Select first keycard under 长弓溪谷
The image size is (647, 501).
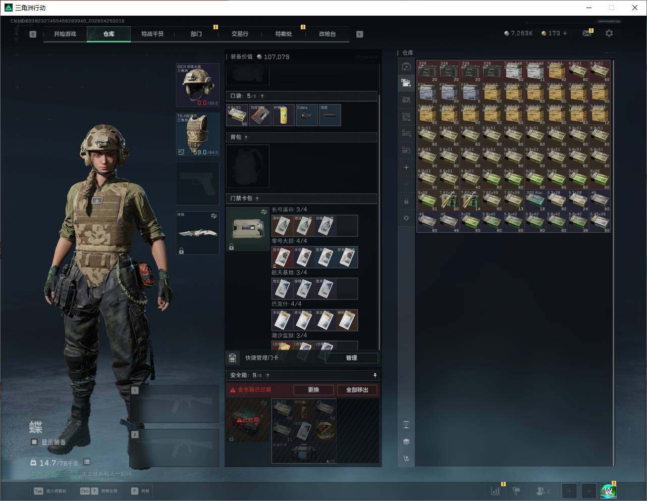point(282,226)
